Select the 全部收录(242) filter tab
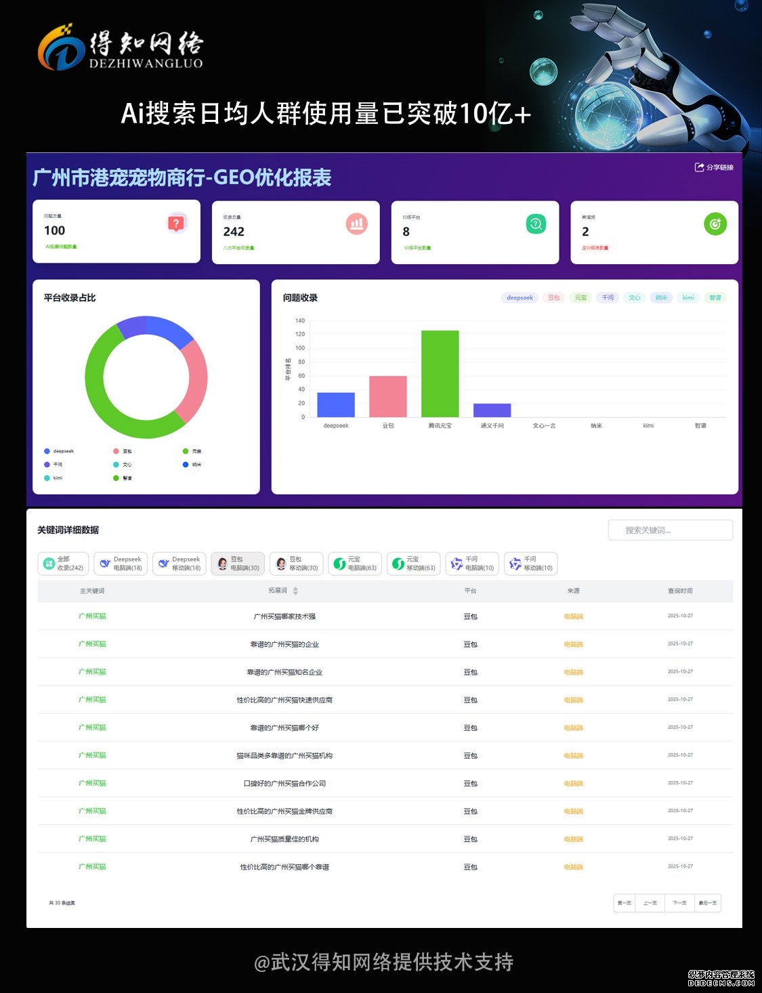Viewport: 762px width, 993px height. pyautogui.click(x=63, y=564)
